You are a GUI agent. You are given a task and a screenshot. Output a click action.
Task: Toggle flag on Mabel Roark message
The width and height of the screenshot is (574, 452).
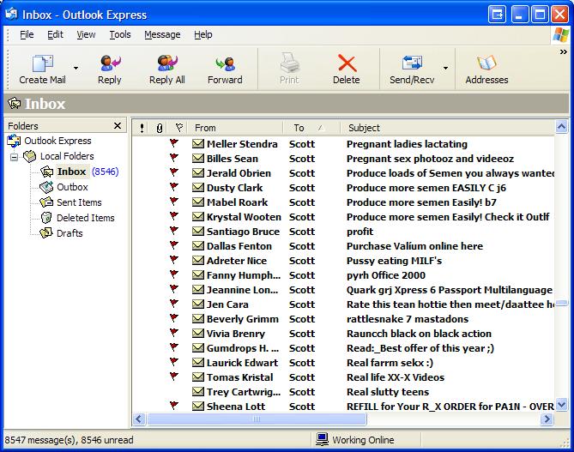[x=174, y=202]
